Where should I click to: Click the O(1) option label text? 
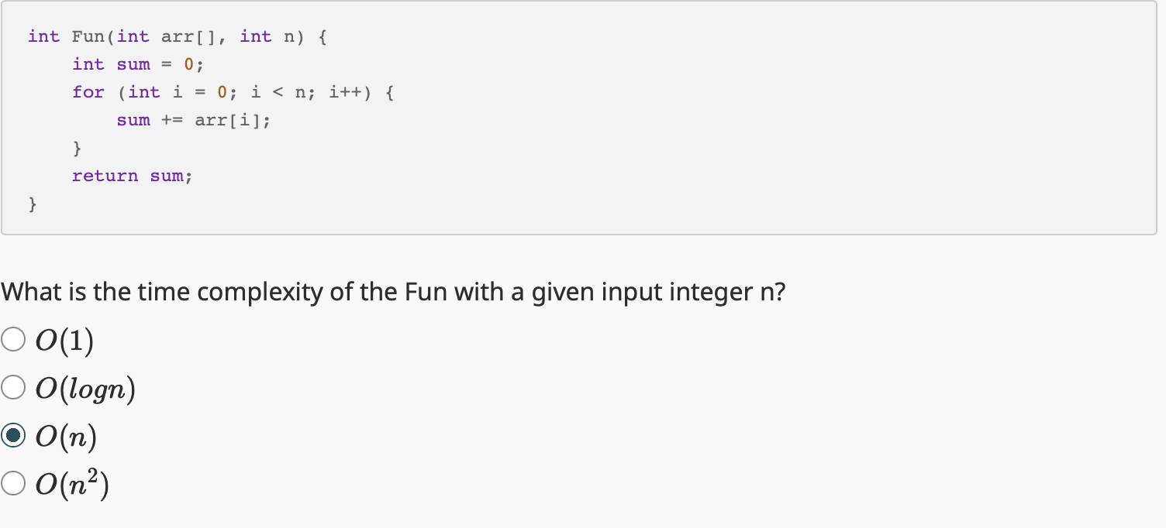point(64,339)
